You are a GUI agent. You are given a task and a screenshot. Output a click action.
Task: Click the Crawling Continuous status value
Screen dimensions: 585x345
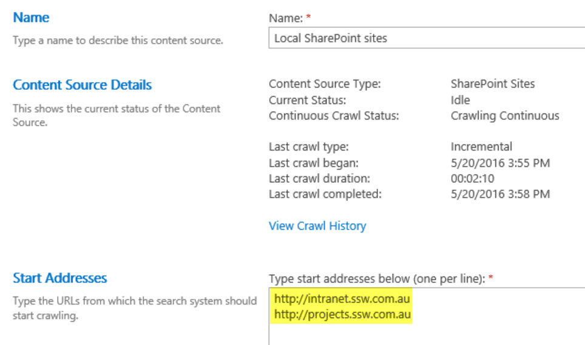505,115
